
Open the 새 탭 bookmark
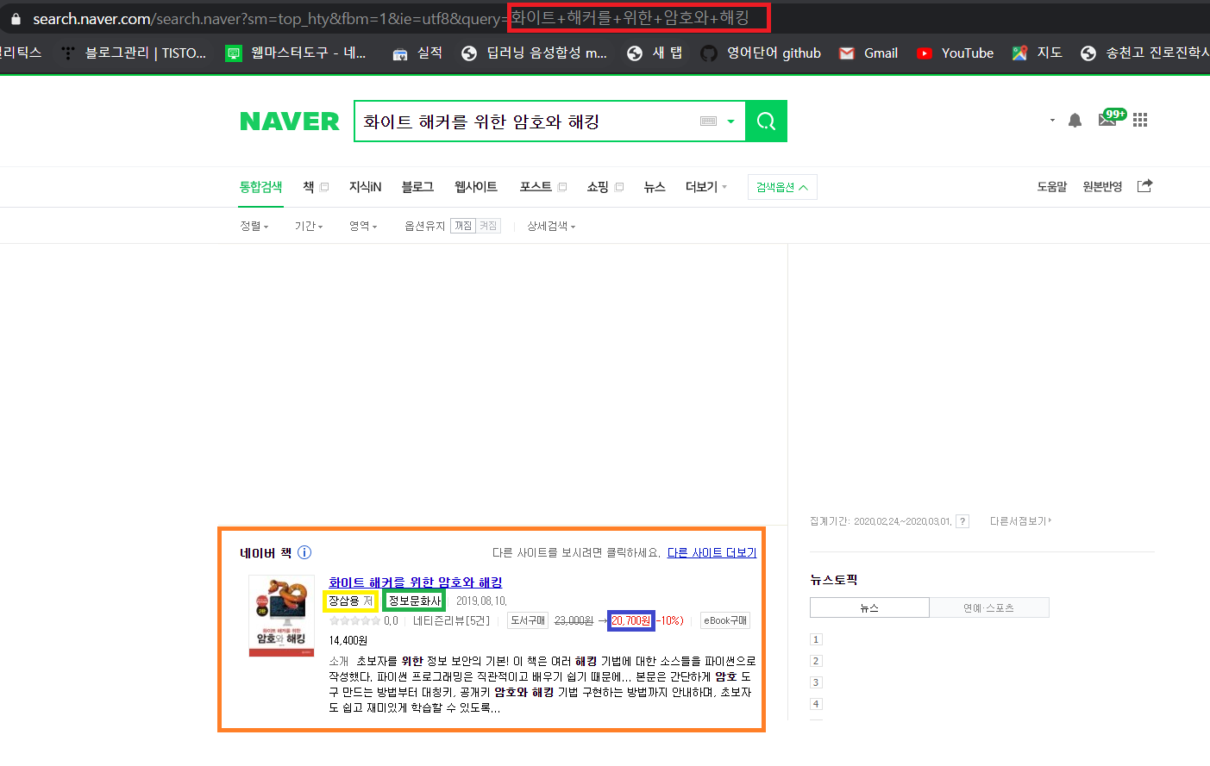(655, 53)
